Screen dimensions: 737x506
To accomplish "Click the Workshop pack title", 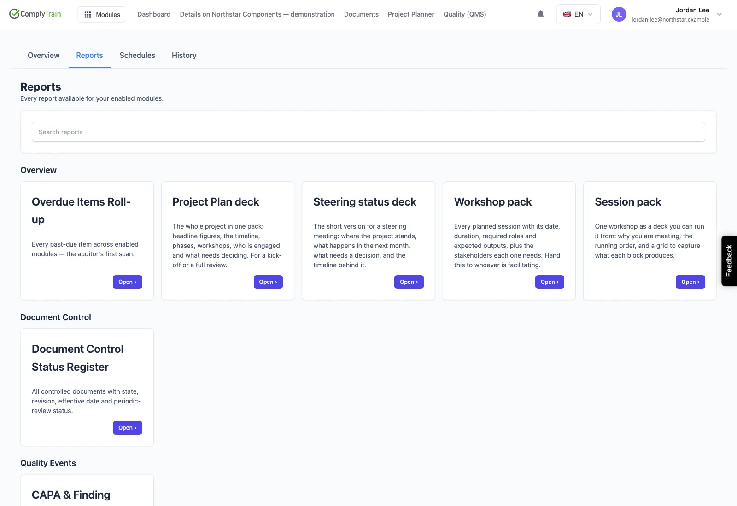I will (493, 202).
